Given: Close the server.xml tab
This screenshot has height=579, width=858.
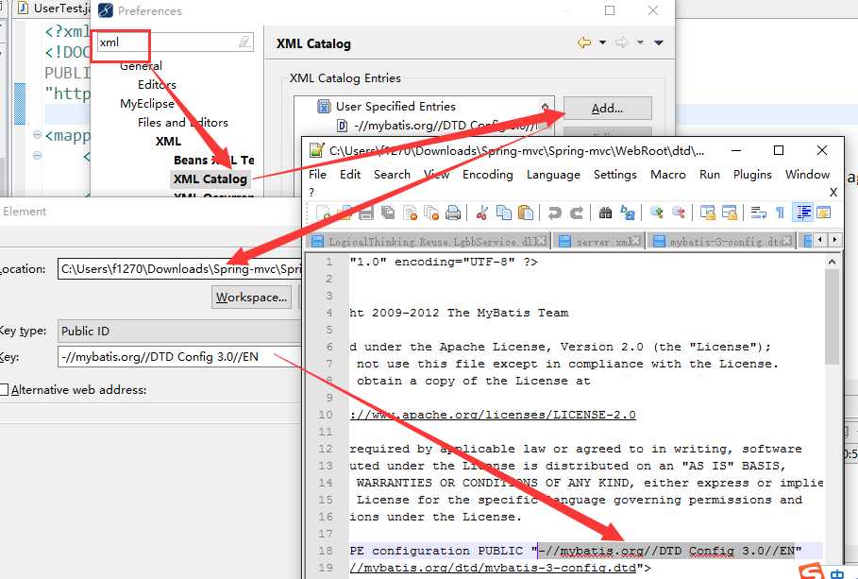Looking at the screenshot, I should click(x=637, y=241).
